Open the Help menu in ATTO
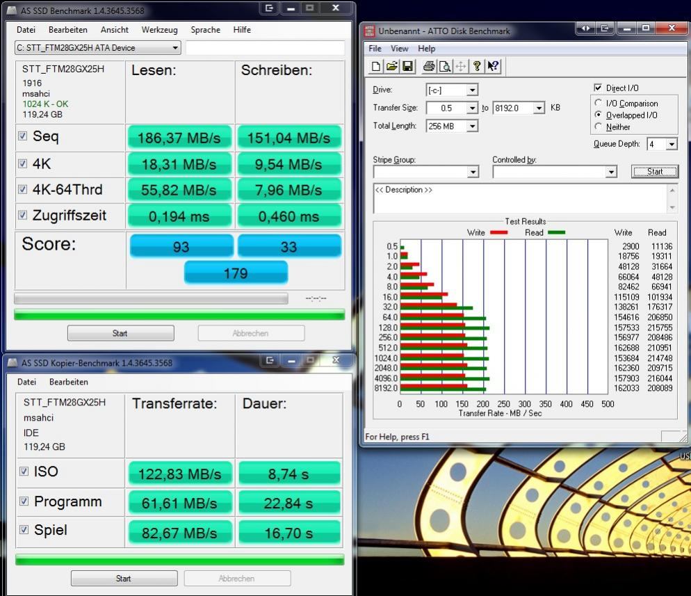The image size is (691, 596). 427,49
